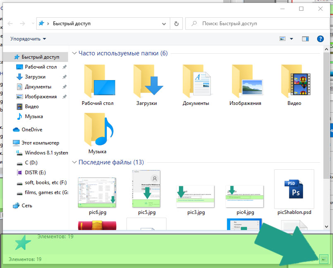Unpin Рабочий стол via its pin icon
The image size is (333, 268).
[65, 67]
